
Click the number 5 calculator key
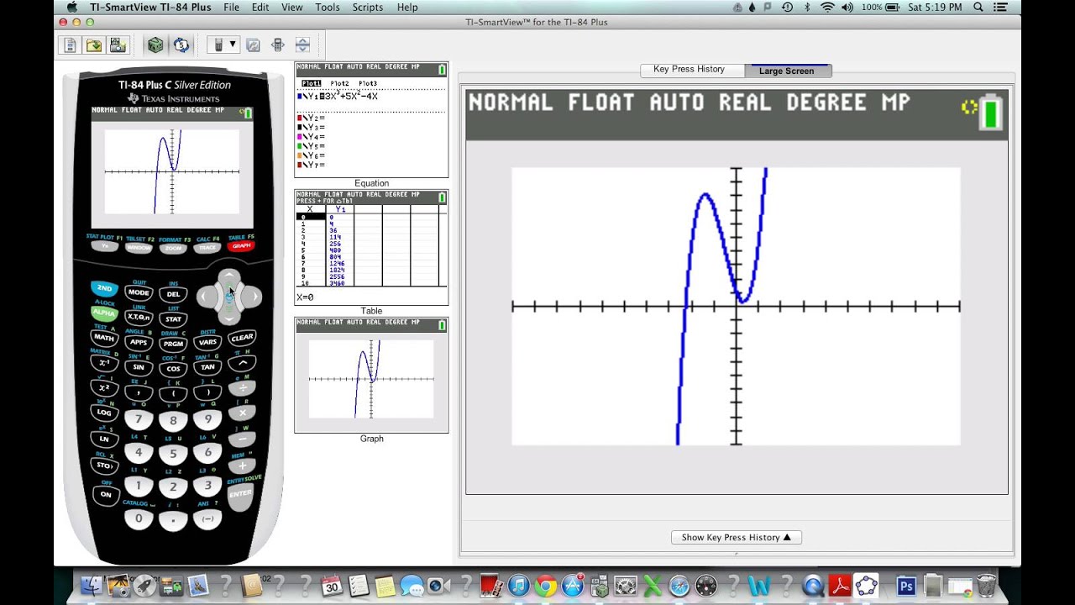173,454
